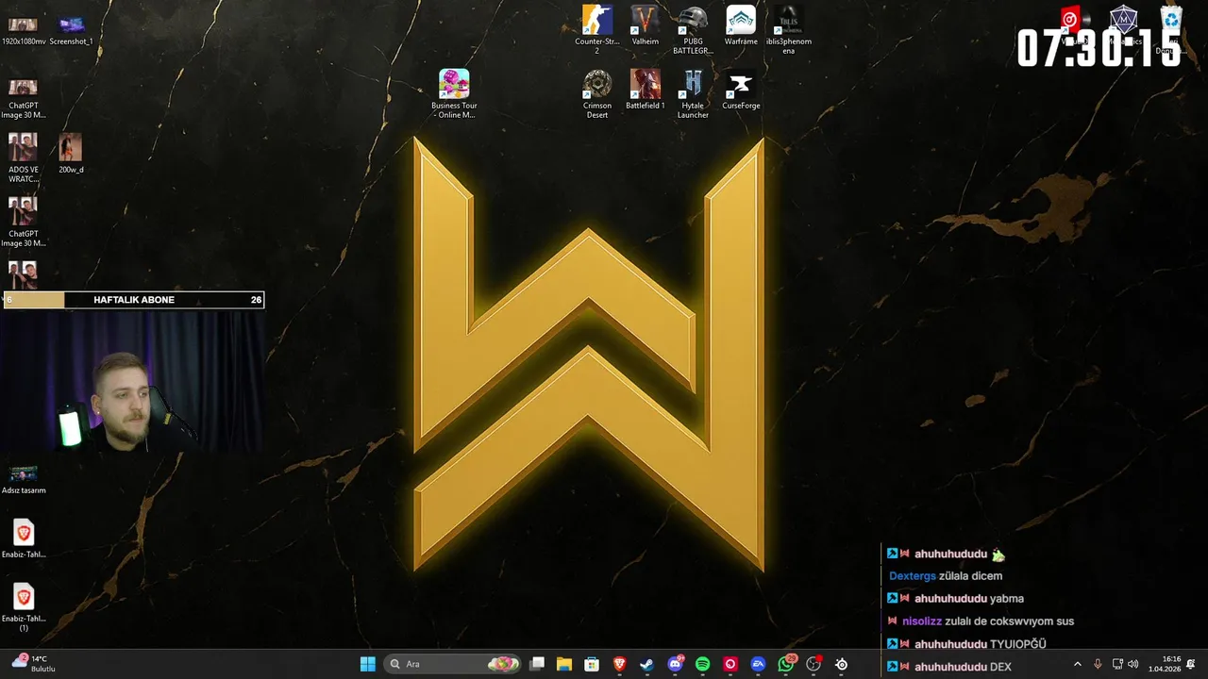Launch Warframe from the desktop
This screenshot has height=679, width=1208.
tap(741, 25)
